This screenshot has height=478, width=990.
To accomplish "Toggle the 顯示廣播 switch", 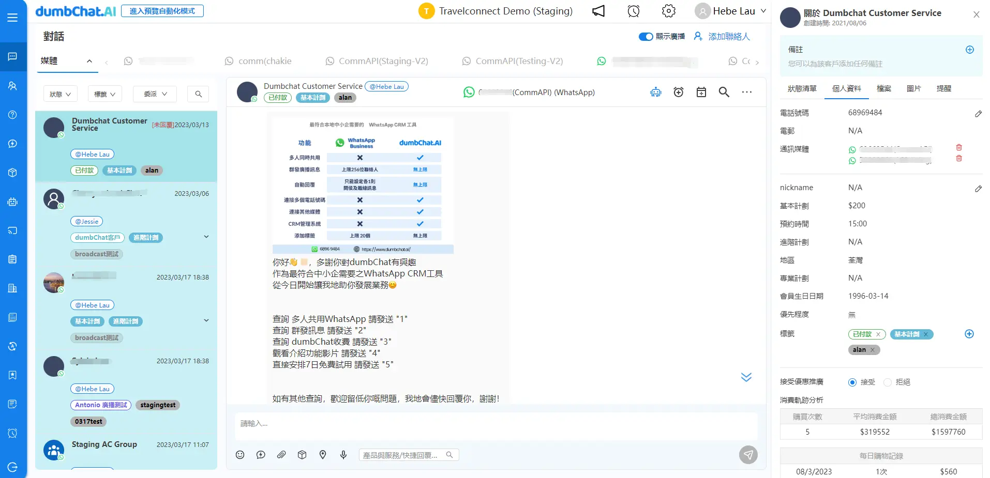I will 646,37.
